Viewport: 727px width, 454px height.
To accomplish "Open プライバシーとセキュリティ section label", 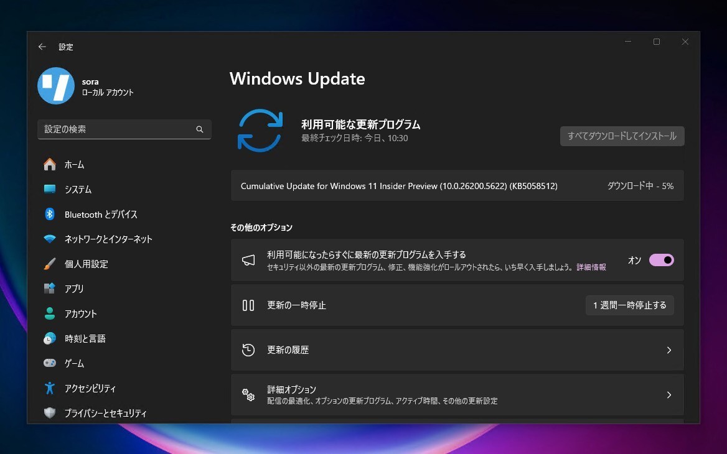I will click(106, 413).
